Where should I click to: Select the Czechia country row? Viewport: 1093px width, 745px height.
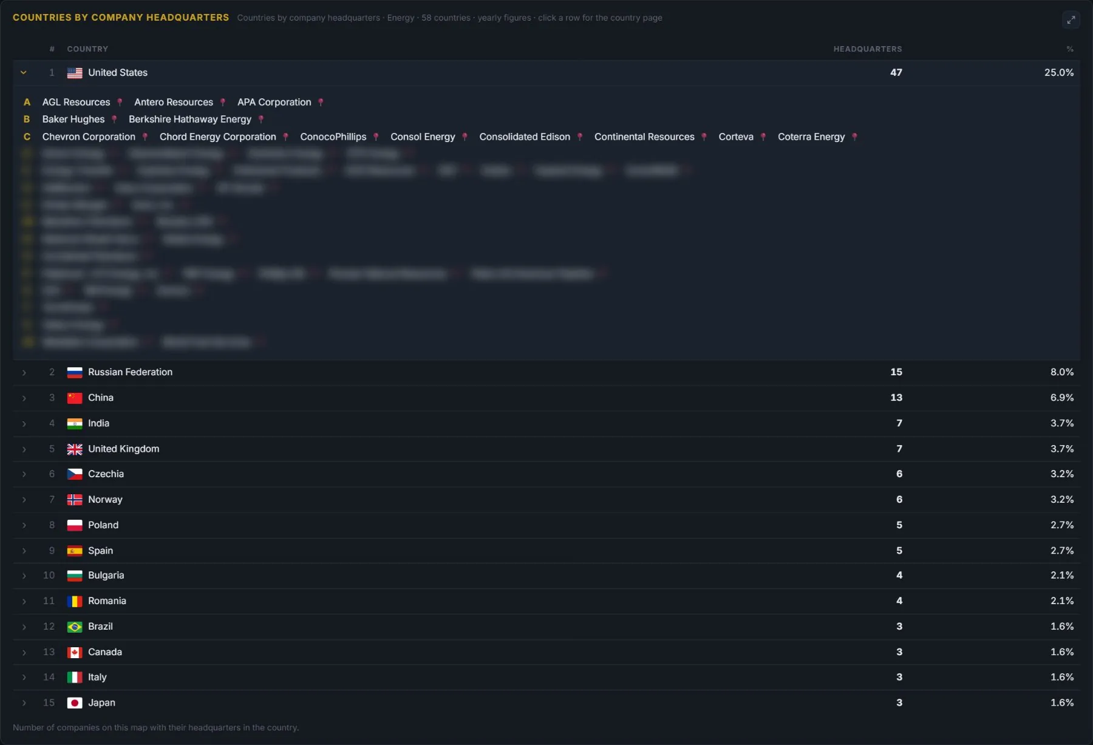[x=546, y=474]
